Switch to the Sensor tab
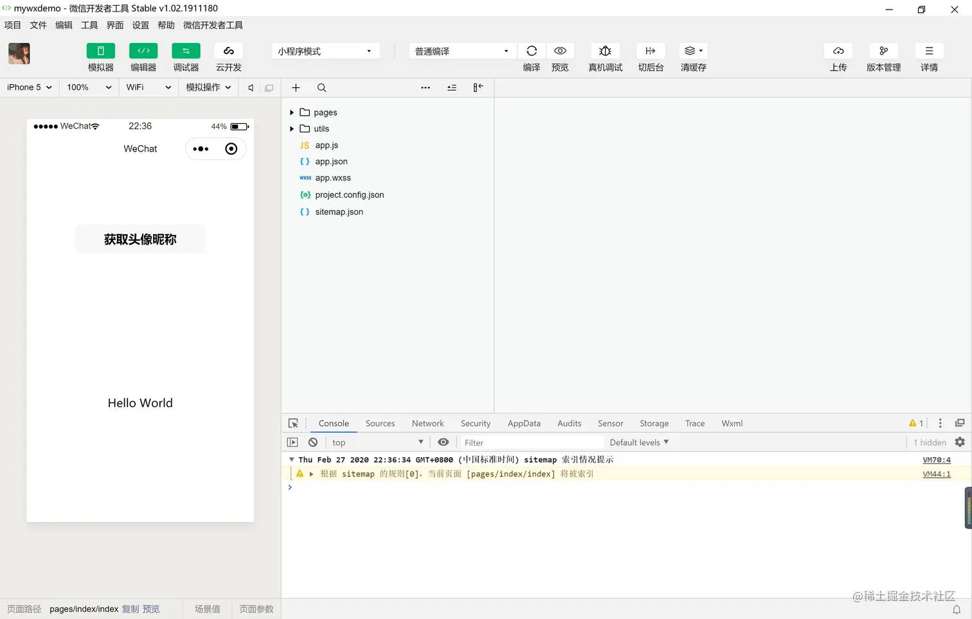Screen dimensions: 972x619 [x=610, y=423]
